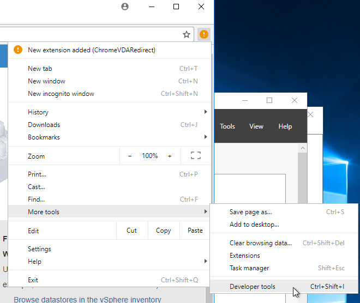This screenshot has height=303, width=360.
Task: Maximize the Chrome window
Action: pos(176,7)
